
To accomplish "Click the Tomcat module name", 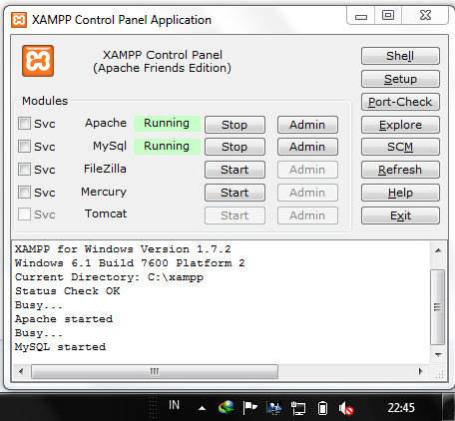I will click(x=106, y=213).
